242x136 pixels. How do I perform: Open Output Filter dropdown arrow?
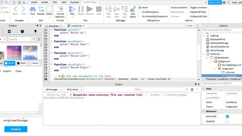(x=186, y=90)
